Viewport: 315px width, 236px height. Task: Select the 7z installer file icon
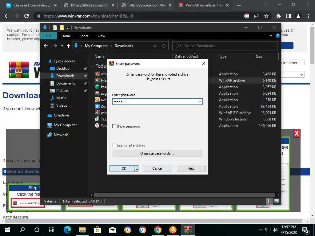coord(97,119)
